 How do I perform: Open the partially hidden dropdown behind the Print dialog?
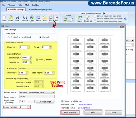click(132, 40)
